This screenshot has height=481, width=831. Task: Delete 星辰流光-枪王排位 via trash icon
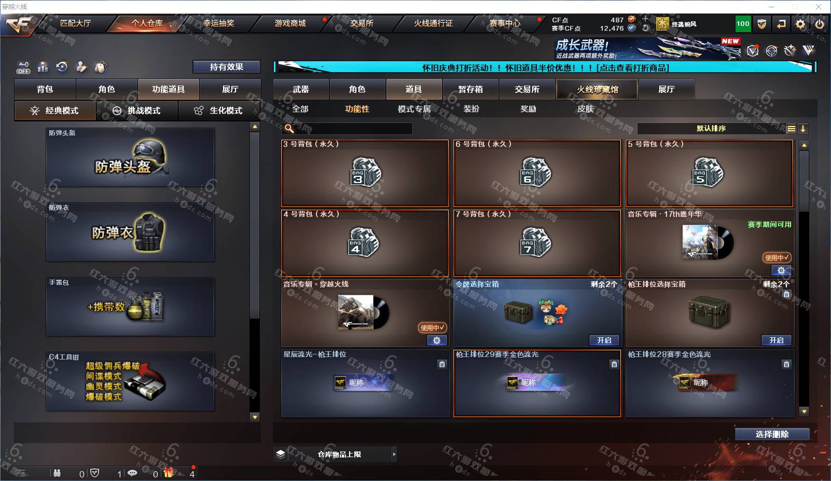tap(442, 364)
